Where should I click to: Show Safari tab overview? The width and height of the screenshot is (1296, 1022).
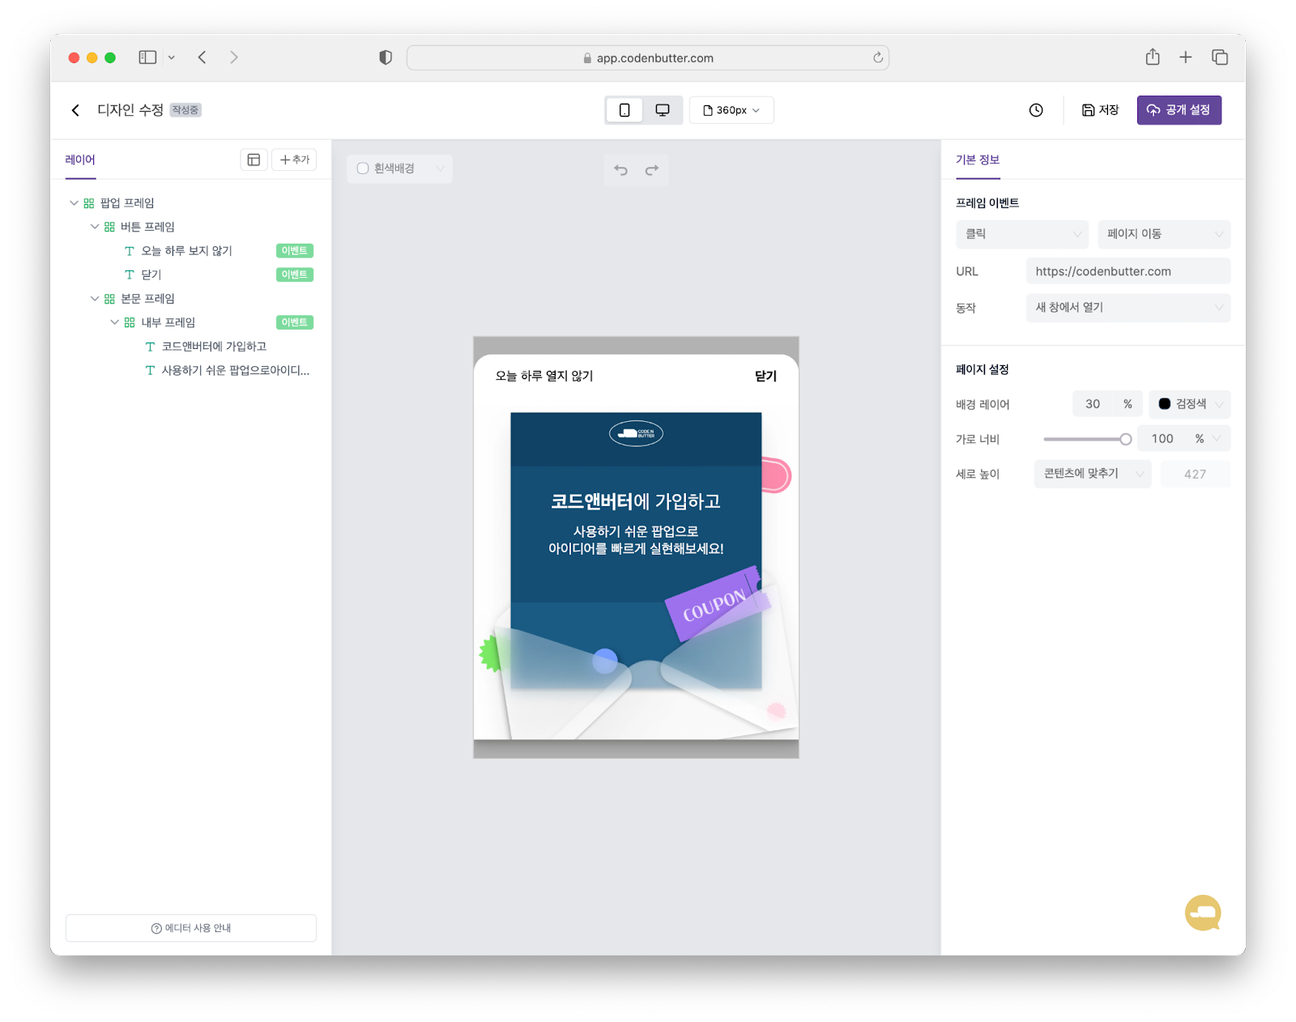pyautogui.click(x=1219, y=57)
